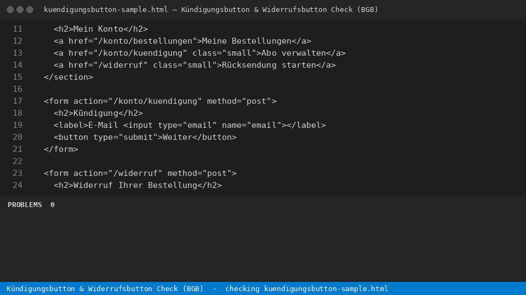
Task: Click the first window control dot
Action: click(x=10, y=10)
